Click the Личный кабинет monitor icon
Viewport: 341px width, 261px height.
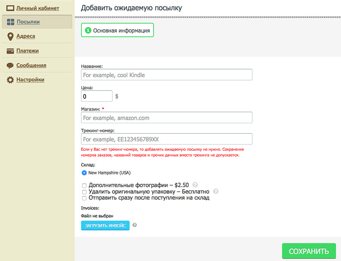pos(10,8)
